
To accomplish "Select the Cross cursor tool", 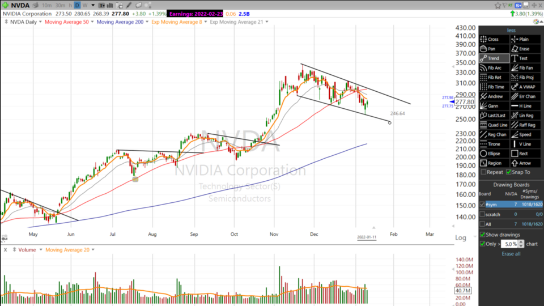I will coord(494,39).
